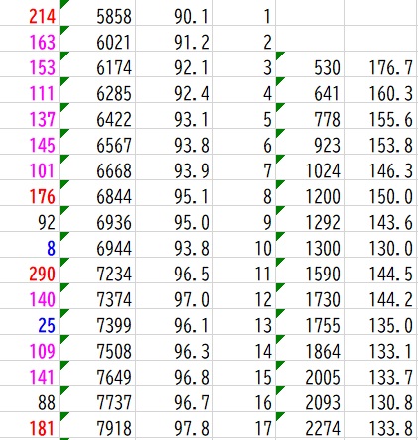Image resolution: width=418 pixels, height=440 pixels.
Task: Select the cell containing red 214
Action: point(29,13)
